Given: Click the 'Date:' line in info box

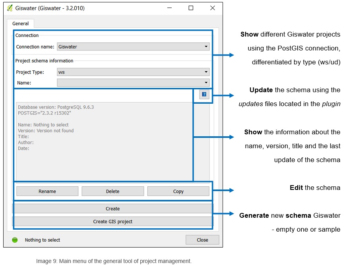Looking at the screenshot, I should (x=23, y=149).
